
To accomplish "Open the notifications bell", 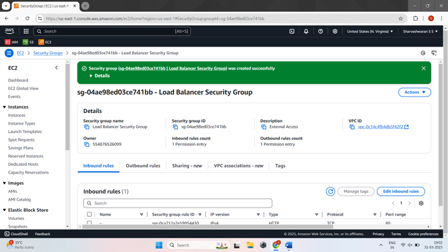I will (306, 31).
